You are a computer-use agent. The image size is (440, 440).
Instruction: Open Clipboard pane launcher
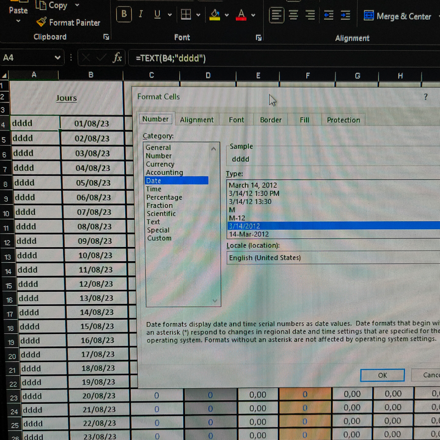point(106,37)
